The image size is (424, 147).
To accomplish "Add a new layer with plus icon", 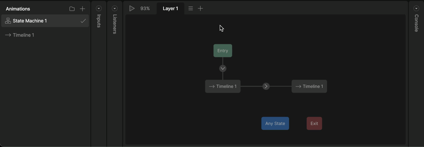I will (200, 8).
